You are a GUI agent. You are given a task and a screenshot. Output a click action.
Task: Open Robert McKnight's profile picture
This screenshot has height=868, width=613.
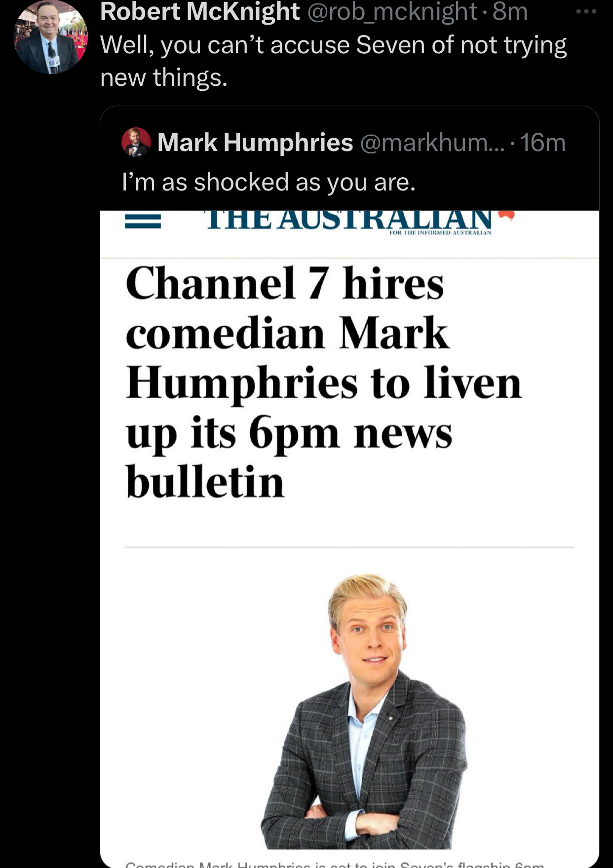[x=51, y=38]
